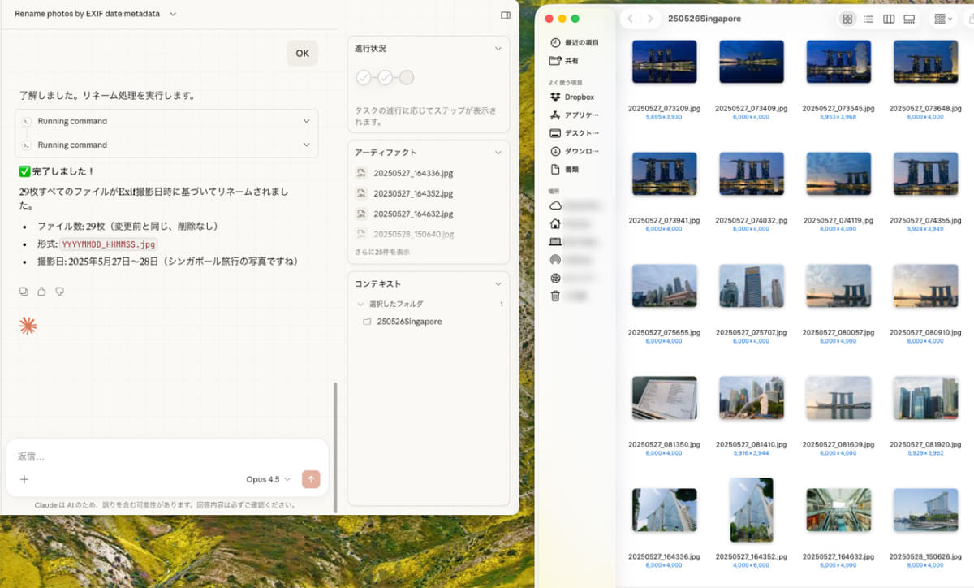Select 共有 in the Finder sidebar
Screen dimensions: 974x588
(569, 61)
